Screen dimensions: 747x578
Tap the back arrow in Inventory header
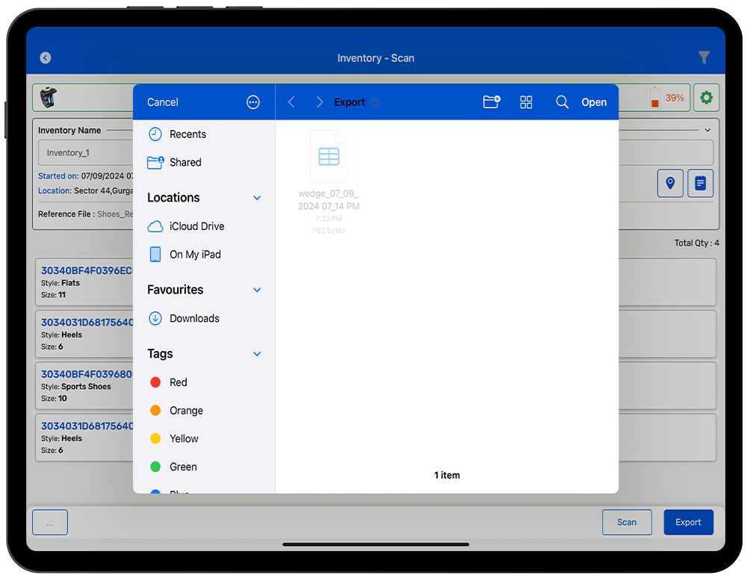[46, 58]
